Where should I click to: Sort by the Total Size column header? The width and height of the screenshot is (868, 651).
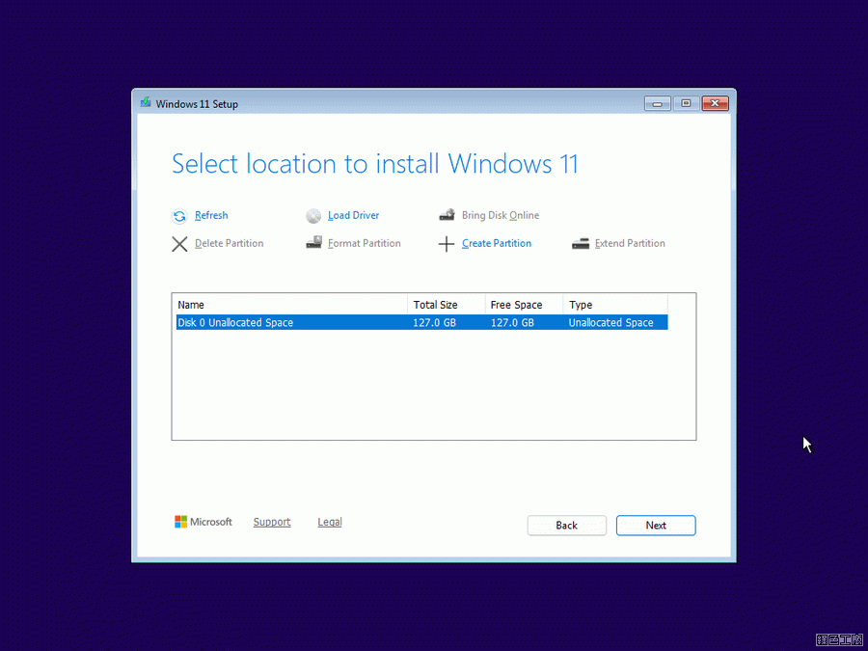(446, 305)
